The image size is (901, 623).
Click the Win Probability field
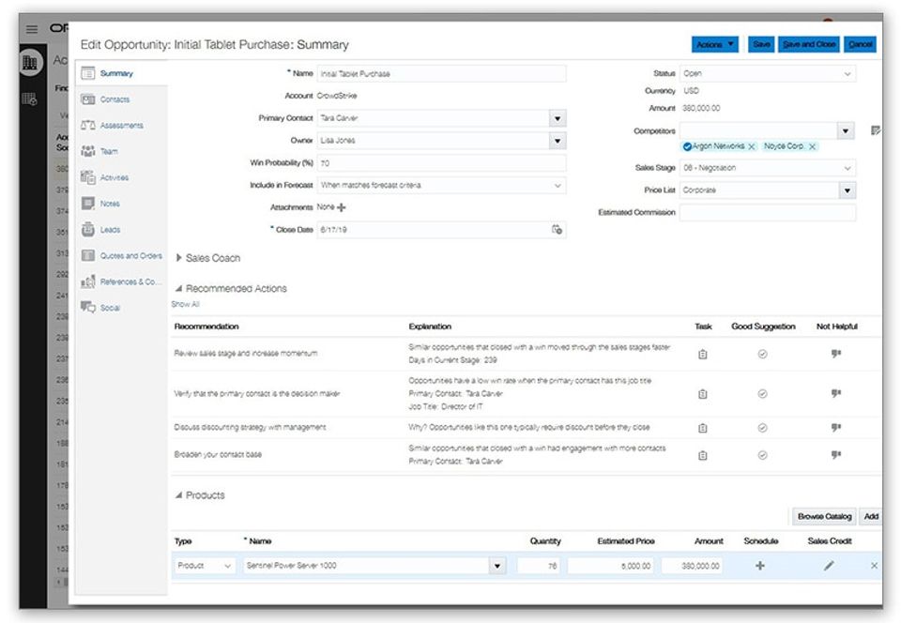[x=441, y=163]
